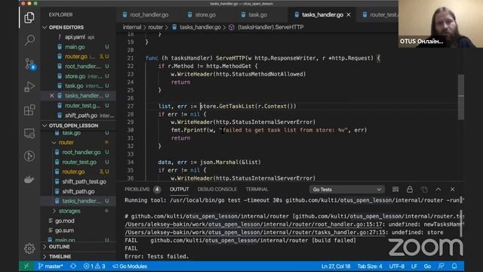Click the feedback icon in status bar

441,266
